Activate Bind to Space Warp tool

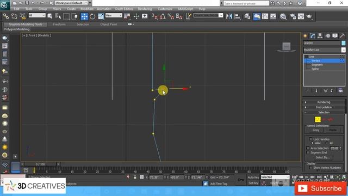click(22, 16)
